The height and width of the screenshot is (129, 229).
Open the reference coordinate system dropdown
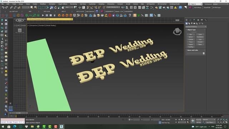pos(69,7)
